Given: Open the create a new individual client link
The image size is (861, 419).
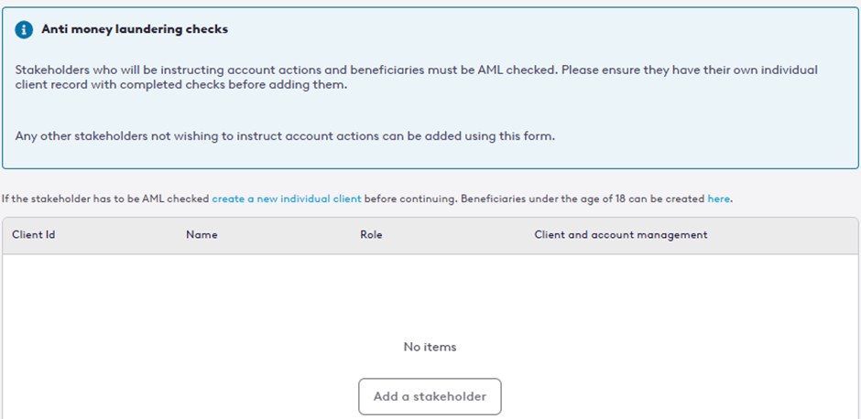Looking at the screenshot, I should click(287, 199).
